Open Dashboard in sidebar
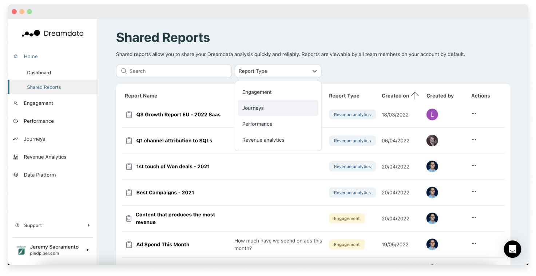This screenshot has width=536, height=276. pos(39,72)
